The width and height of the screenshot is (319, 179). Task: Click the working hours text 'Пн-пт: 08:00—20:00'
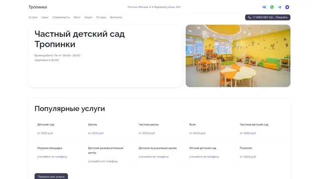pyautogui.click(x=67, y=55)
